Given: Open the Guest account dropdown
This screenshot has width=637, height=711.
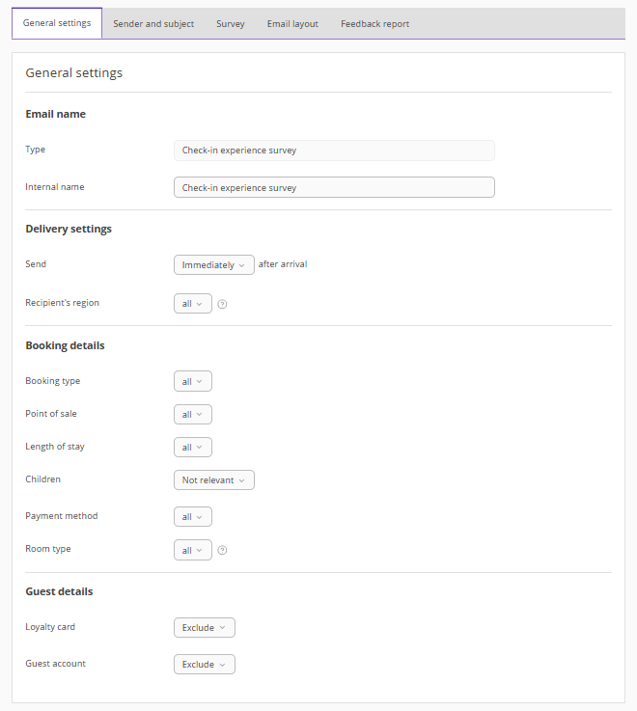Looking at the screenshot, I should point(204,664).
